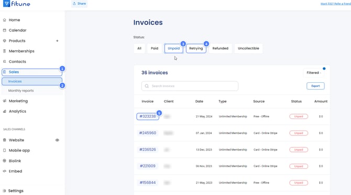The image size is (351, 195).
Task: Click the Export button
Action: [x=315, y=86]
